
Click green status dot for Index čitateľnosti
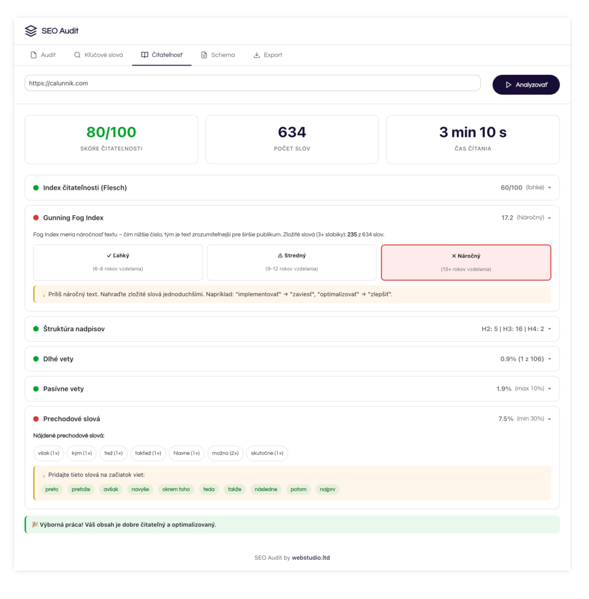tap(36, 188)
